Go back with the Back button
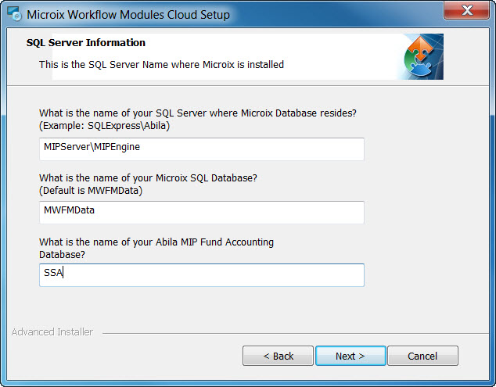 [278, 356]
